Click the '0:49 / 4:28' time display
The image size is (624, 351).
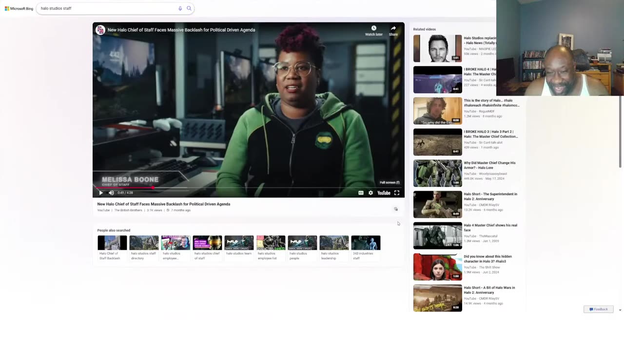pyautogui.click(x=125, y=193)
